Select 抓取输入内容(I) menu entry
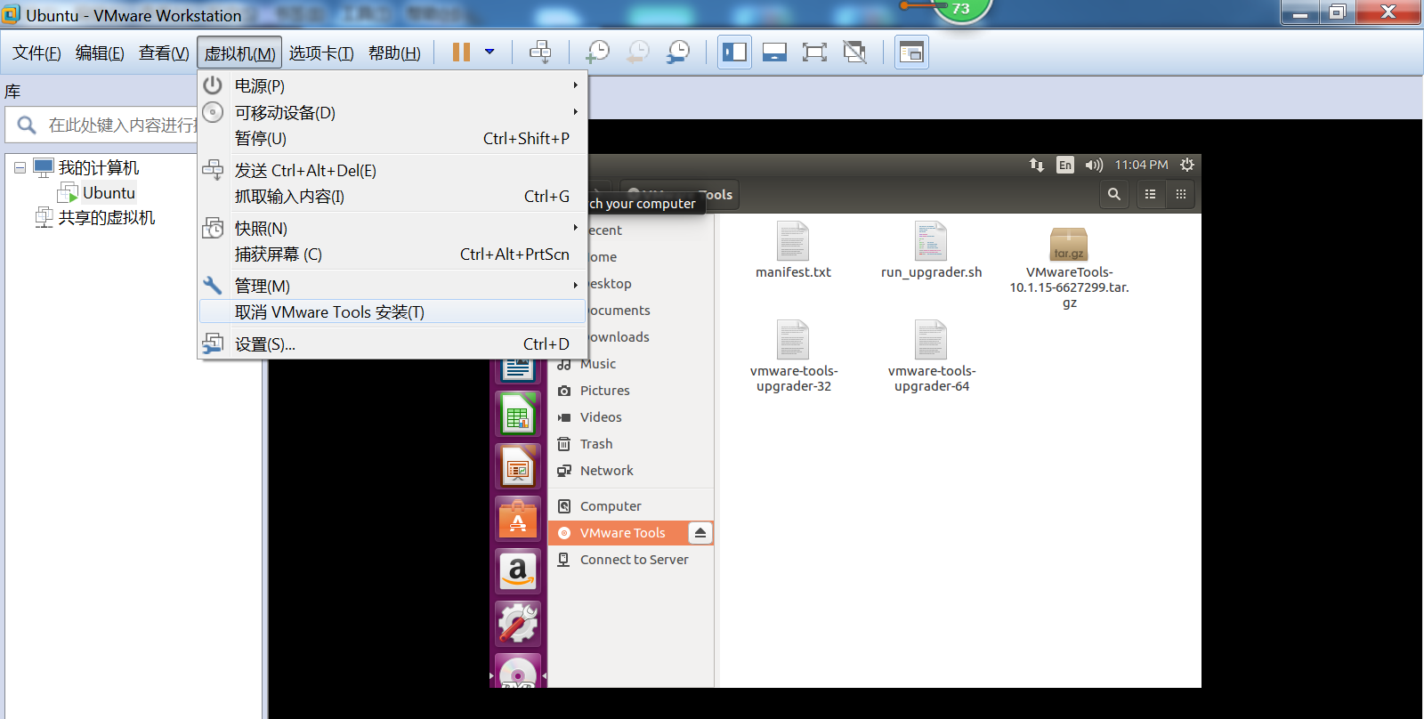1424x719 pixels. pos(392,197)
